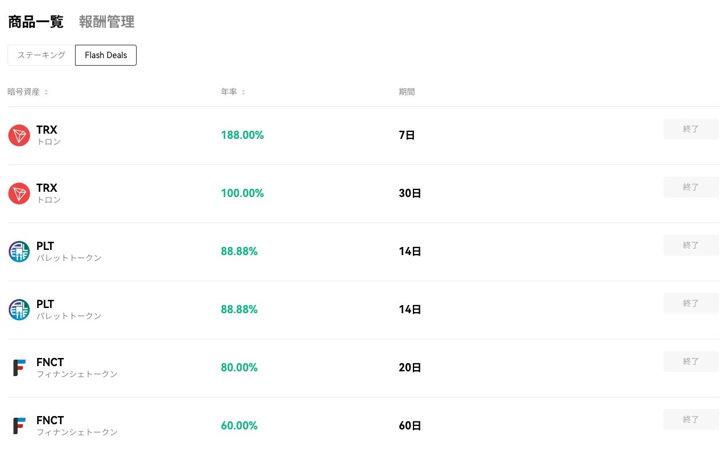This screenshot has height=455, width=728.
Task: Switch to the 報酬管理 tab
Action: coord(106,22)
